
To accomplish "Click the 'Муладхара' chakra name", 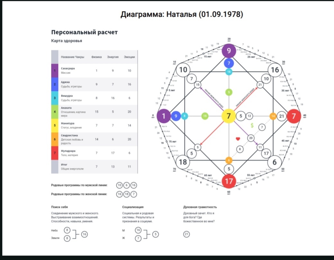I will (x=68, y=151).
